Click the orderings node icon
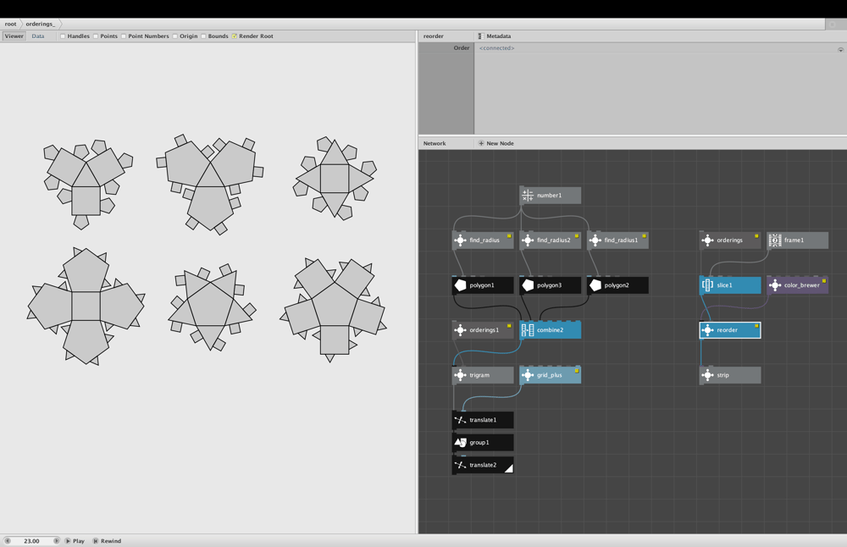This screenshot has height=547, width=847. tap(707, 240)
